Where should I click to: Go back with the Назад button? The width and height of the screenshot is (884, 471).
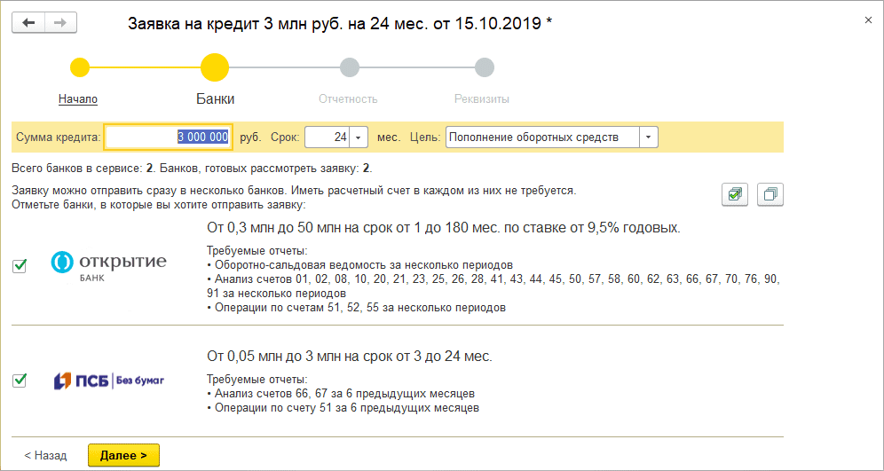45,455
